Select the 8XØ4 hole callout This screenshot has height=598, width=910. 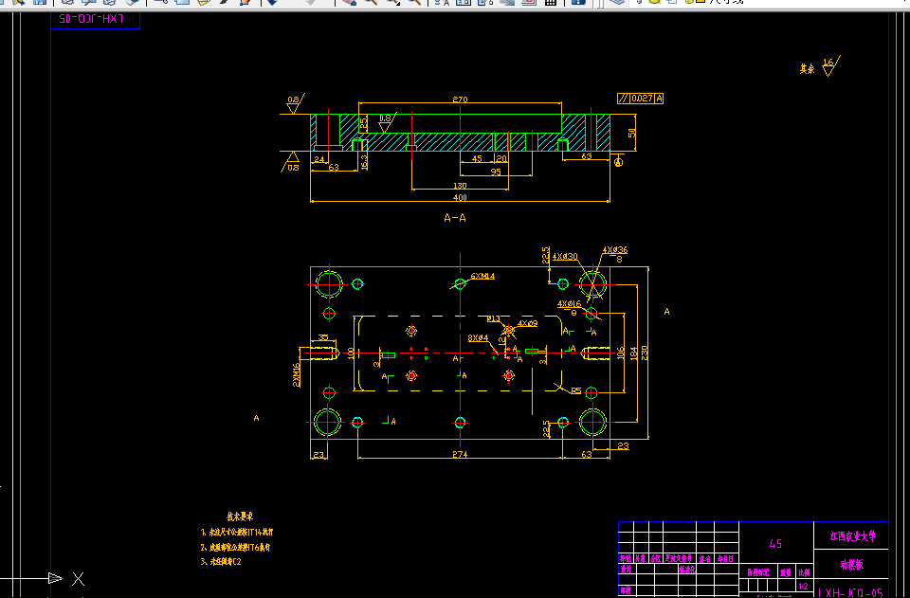tap(478, 337)
